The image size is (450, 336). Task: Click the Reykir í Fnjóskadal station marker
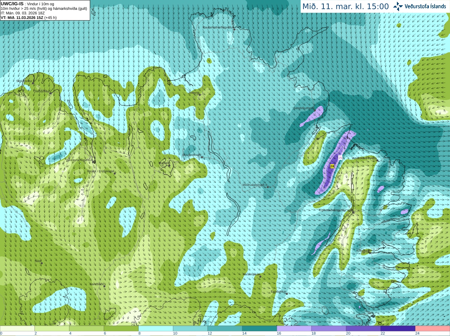click(115, 173)
